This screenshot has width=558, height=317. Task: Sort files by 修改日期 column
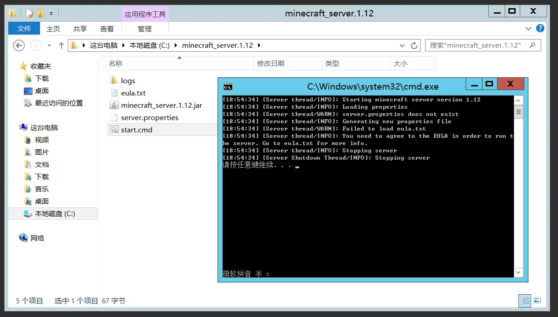coord(271,64)
